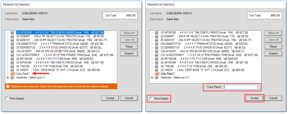The width and height of the screenshot is (288, 114).
Task: Uncheck 020408STUD item checkbox in right dialog
Action: tap(157, 47)
